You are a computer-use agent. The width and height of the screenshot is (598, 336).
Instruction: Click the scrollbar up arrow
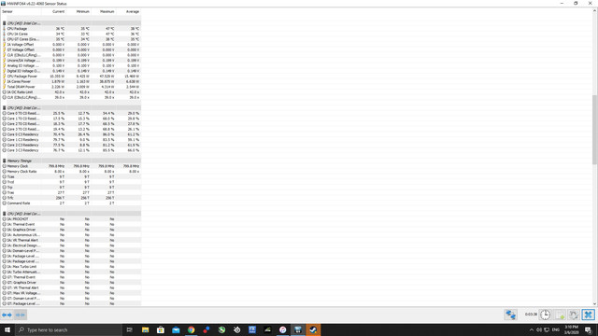tap(594, 11)
